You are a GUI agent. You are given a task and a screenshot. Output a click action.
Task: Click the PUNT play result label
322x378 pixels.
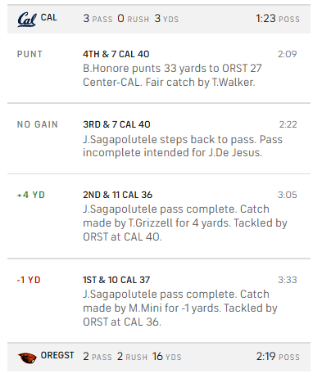pyautogui.click(x=29, y=54)
